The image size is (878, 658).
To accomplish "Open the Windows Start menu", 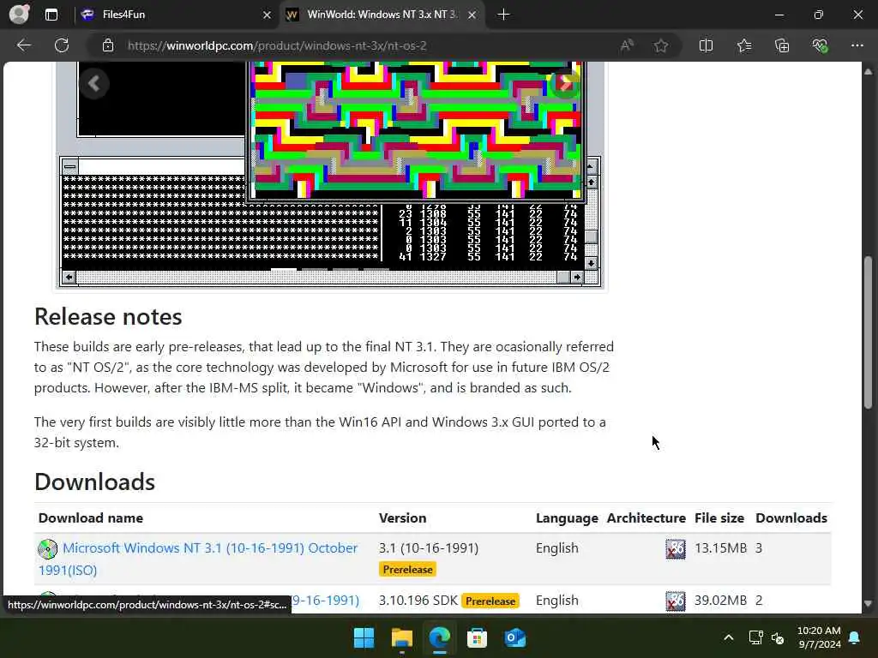I will click(364, 637).
